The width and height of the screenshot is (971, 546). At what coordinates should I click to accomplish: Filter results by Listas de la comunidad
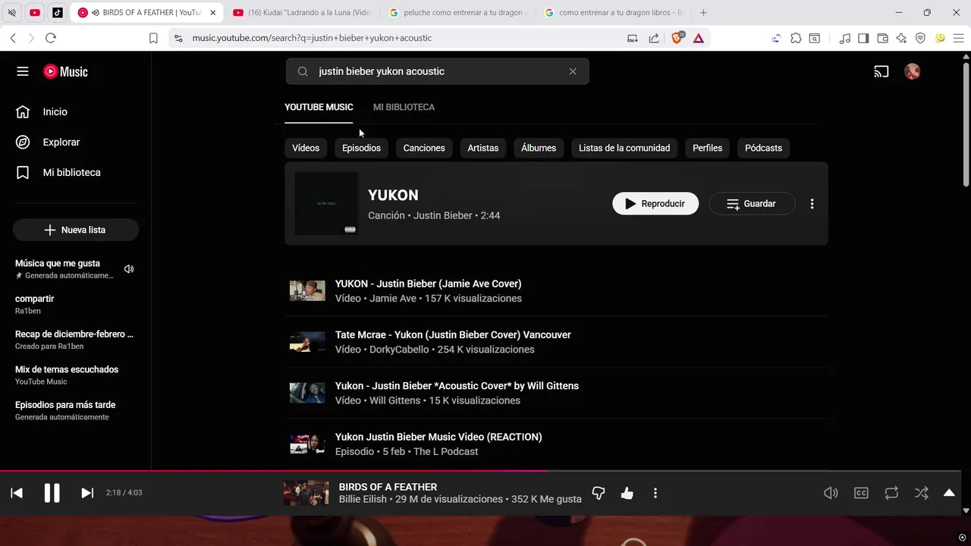(624, 148)
